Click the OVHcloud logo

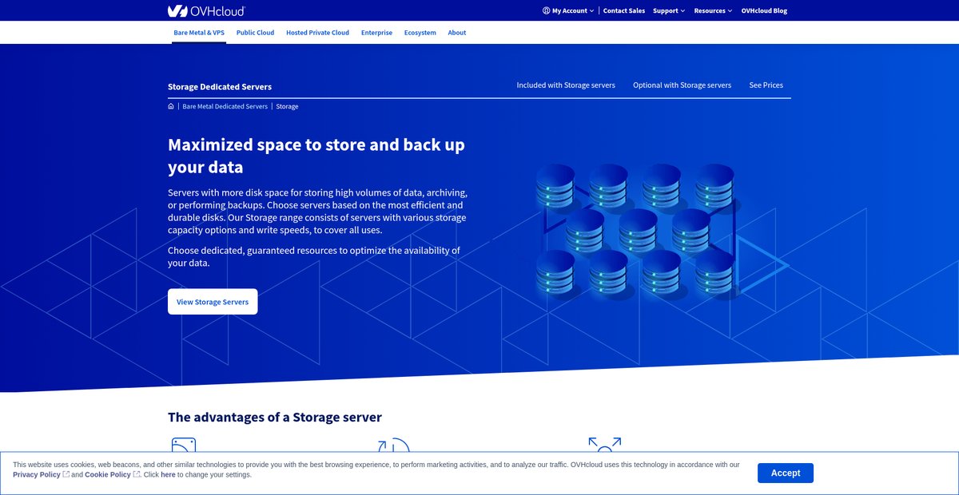tap(206, 10)
